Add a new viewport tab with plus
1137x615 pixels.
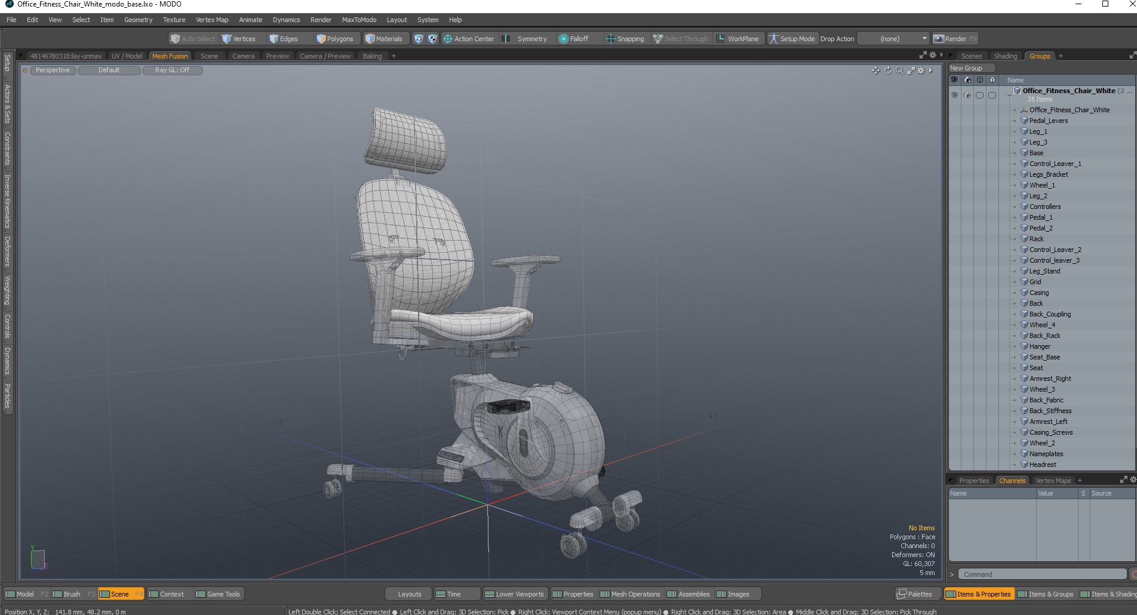[394, 56]
